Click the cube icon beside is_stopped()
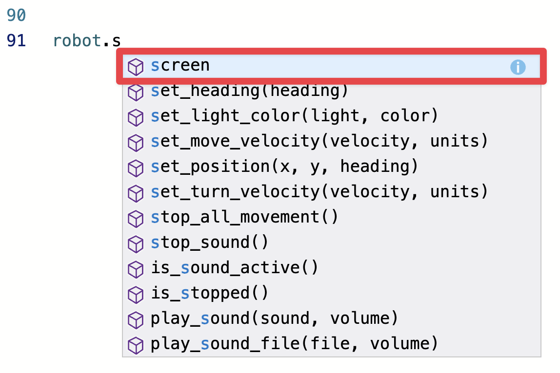The image size is (560, 373). pos(135,294)
